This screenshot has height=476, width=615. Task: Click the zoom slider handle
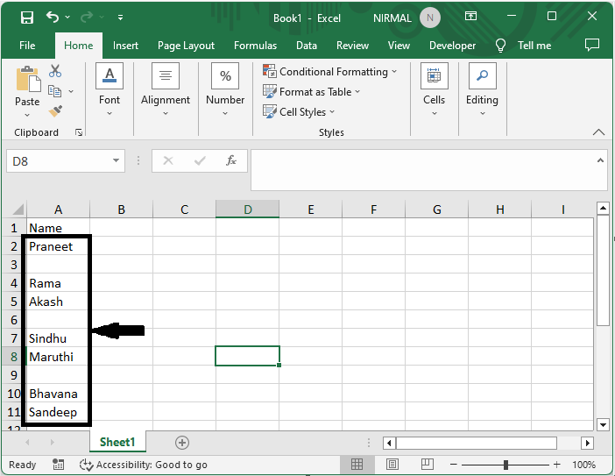click(506, 465)
